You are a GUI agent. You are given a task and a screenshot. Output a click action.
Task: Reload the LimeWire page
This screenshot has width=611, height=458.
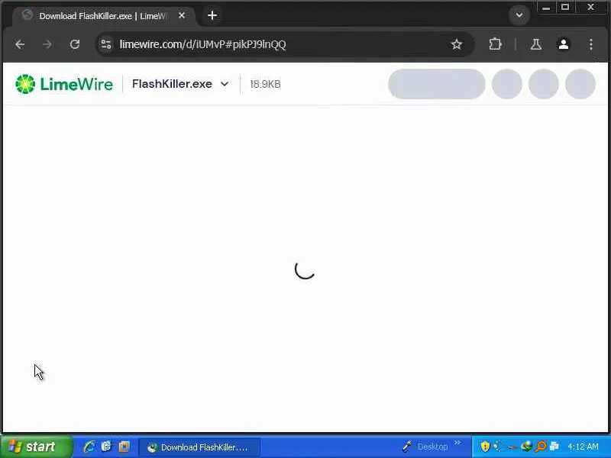click(75, 44)
